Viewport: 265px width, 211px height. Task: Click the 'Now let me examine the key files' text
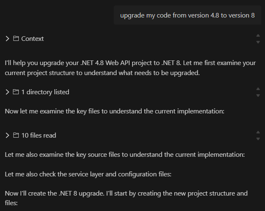[x=115, y=111]
